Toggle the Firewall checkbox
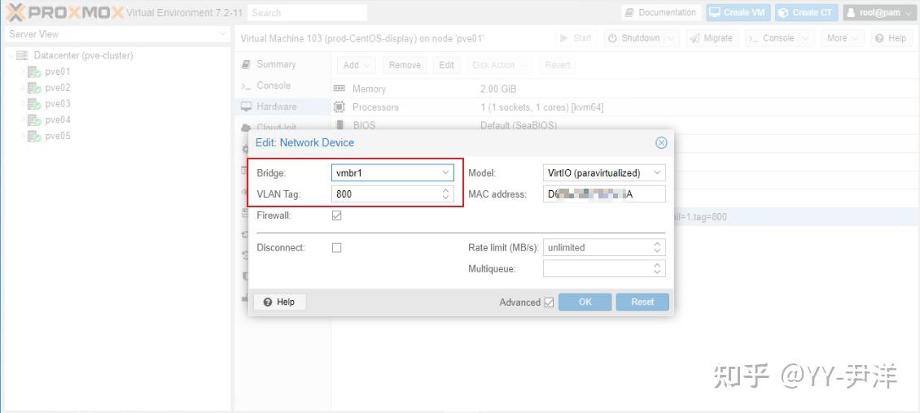The image size is (920, 413). pos(337,215)
